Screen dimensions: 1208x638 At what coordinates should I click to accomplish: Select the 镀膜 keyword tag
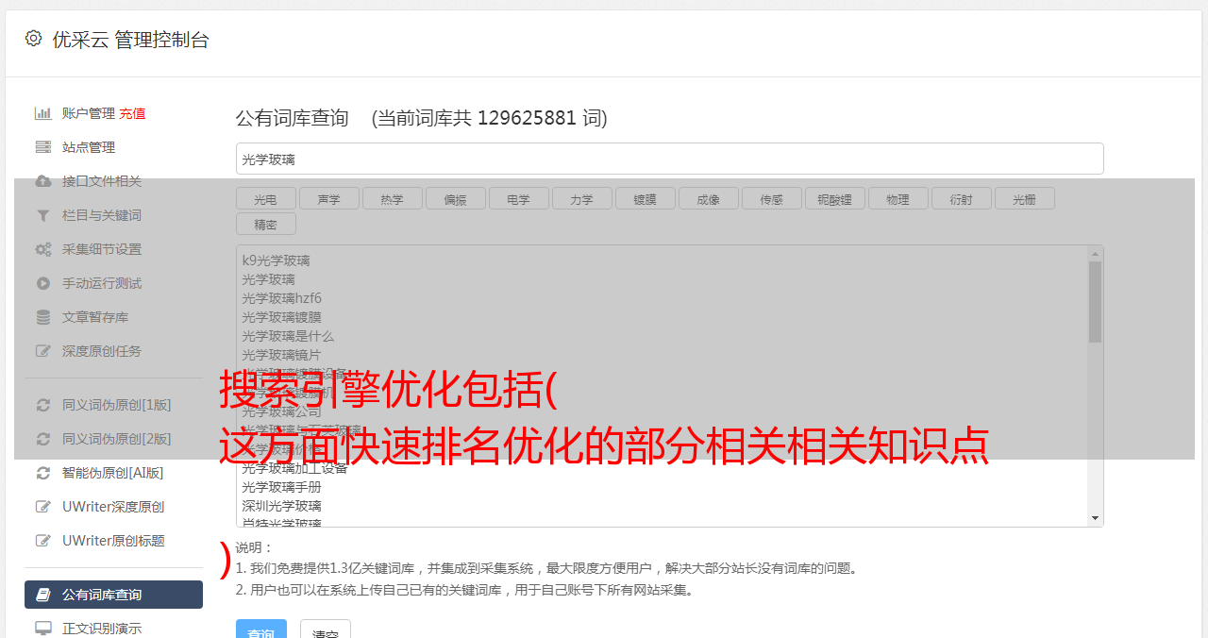coord(645,198)
